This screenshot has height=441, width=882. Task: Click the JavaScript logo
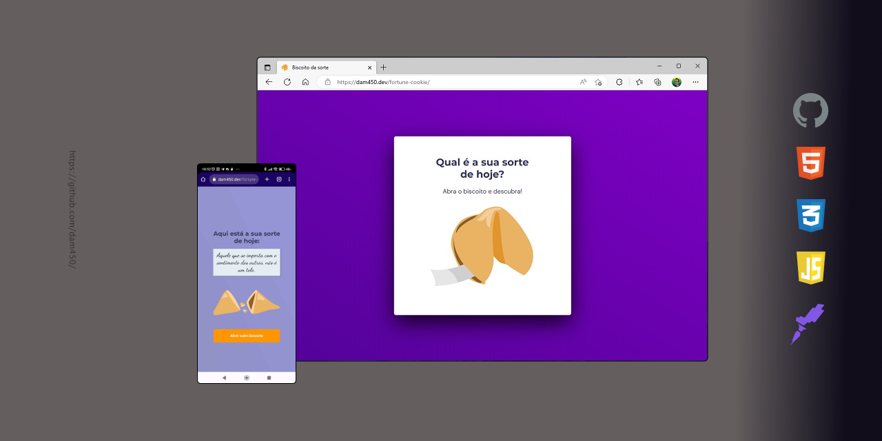point(810,268)
